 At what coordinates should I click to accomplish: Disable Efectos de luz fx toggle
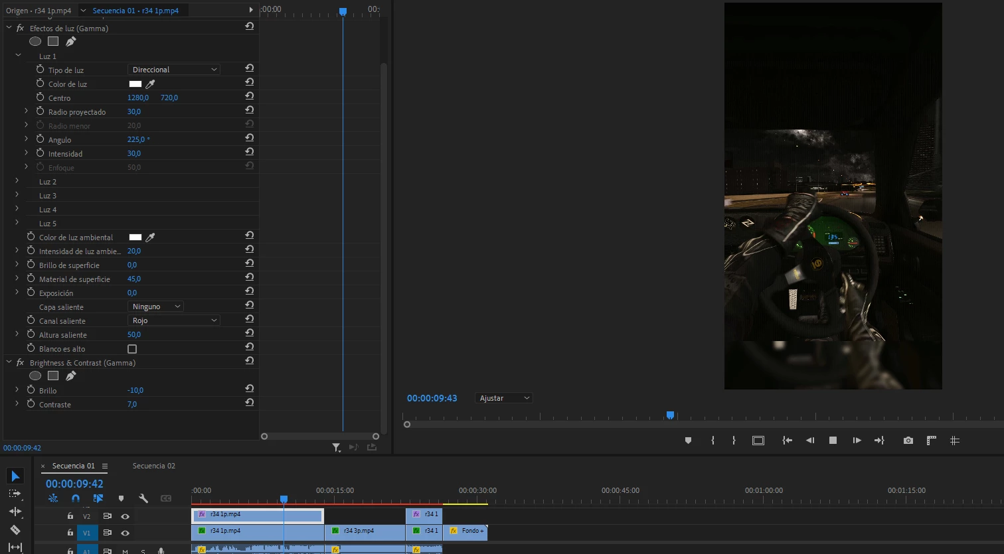[20, 28]
